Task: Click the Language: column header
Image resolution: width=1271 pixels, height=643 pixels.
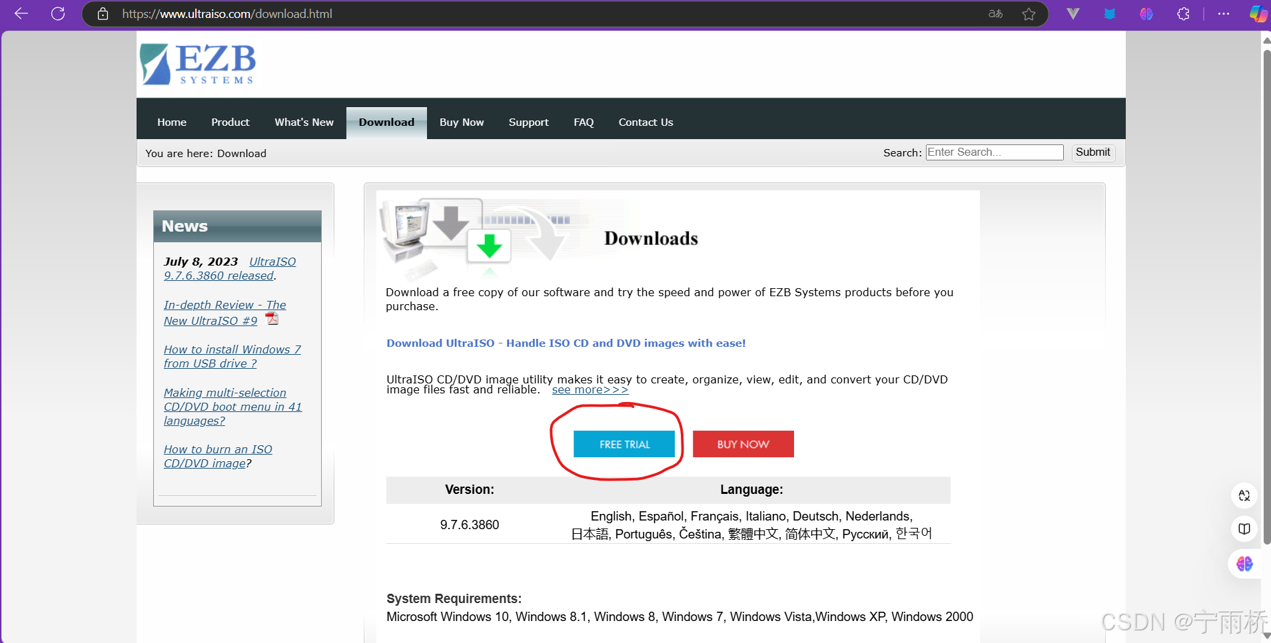Action: point(751,489)
